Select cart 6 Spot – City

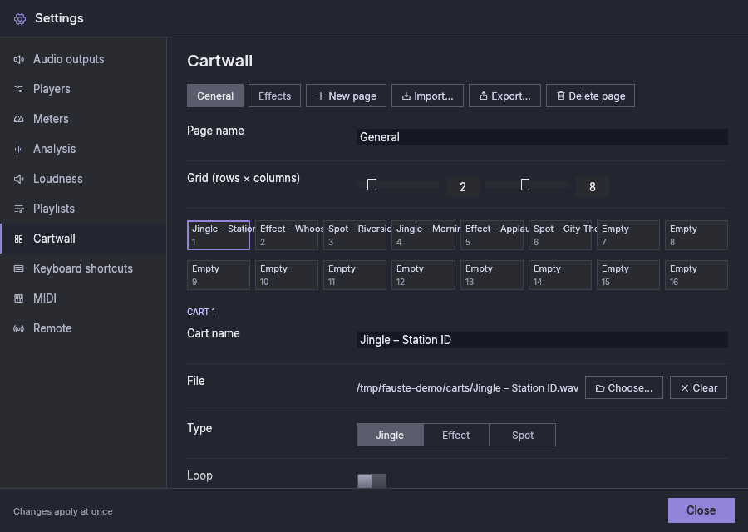click(x=560, y=235)
